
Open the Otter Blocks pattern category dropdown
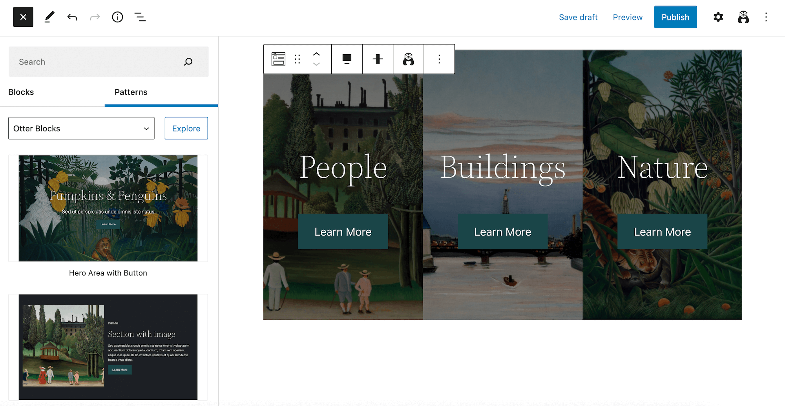(81, 128)
